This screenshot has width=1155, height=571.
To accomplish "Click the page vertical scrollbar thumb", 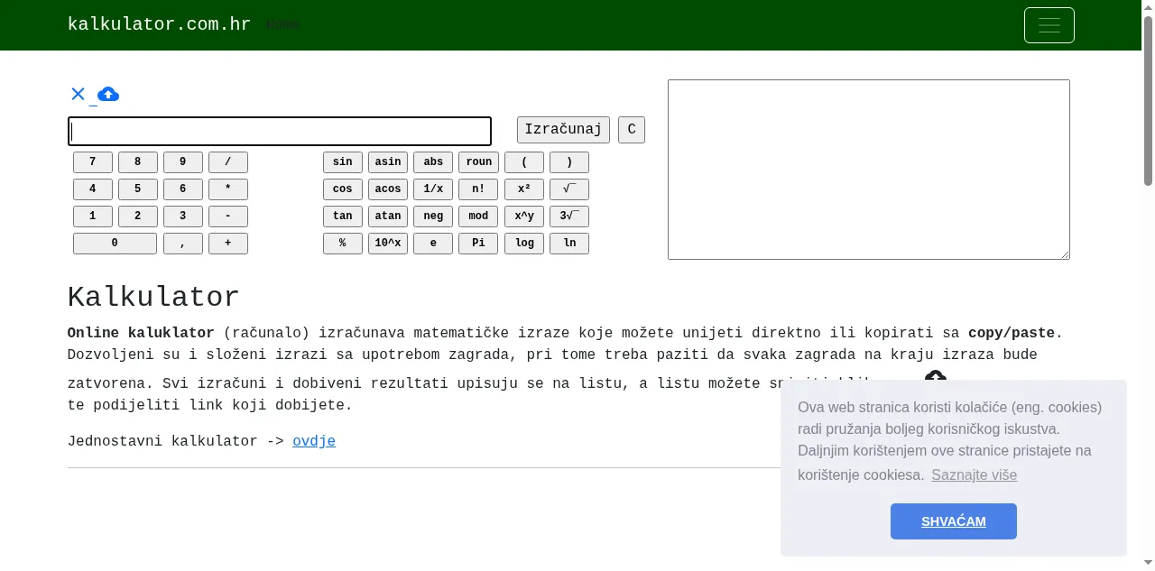I will 1148,99.
